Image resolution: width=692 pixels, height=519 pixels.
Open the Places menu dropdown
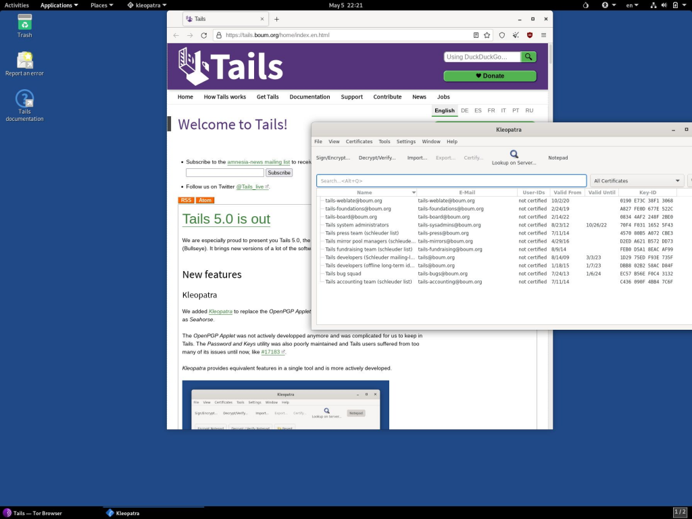(101, 5)
